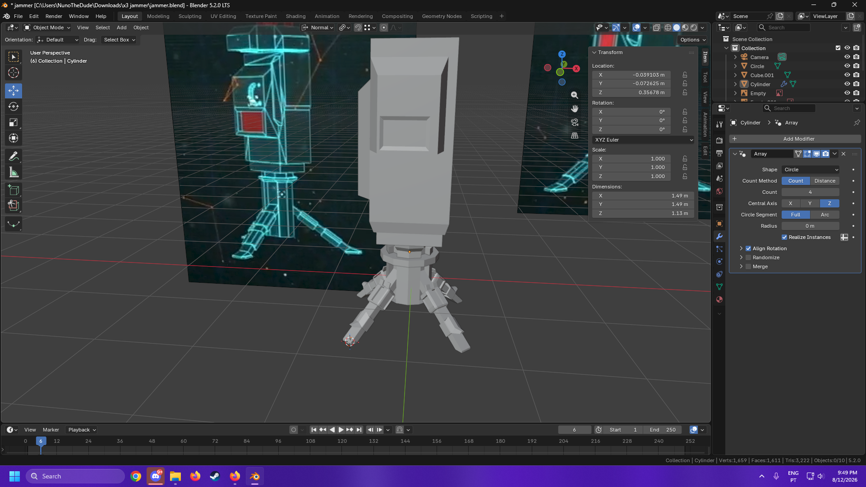This screenshot has height=487, width=866.
Task: Enable the Randomize checkbox
Action: coord(748,257)
